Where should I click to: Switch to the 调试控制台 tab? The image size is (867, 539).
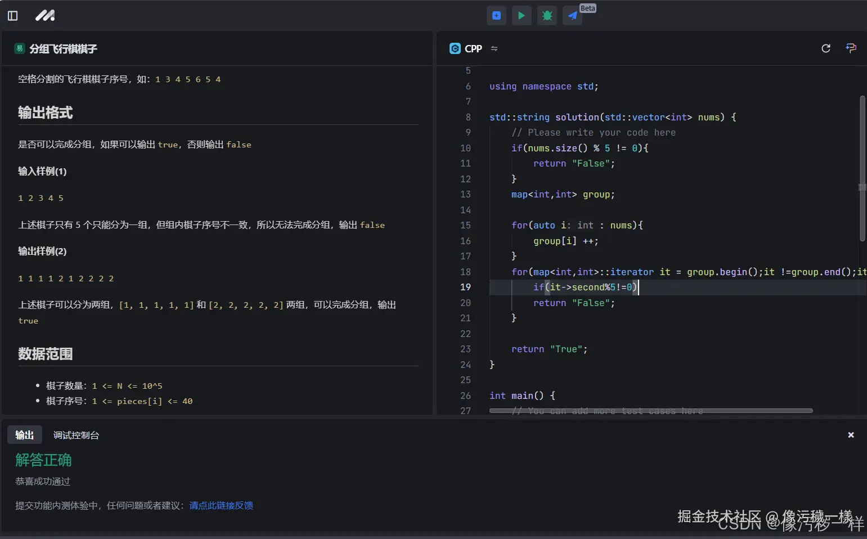point(76,435)
